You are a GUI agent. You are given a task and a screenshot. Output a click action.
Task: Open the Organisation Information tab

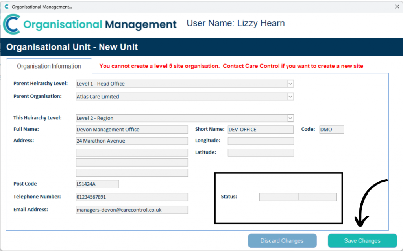(49, 66)
